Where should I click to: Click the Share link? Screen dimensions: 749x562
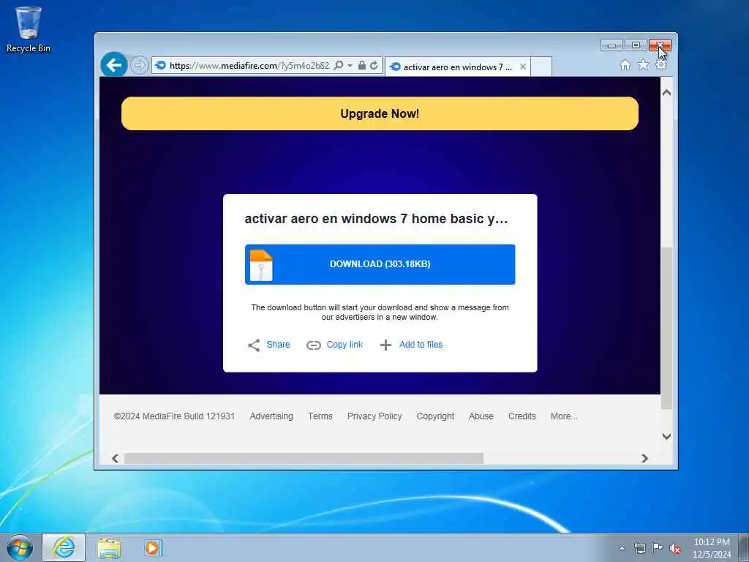pyautogui.click(x=278, y=345)
